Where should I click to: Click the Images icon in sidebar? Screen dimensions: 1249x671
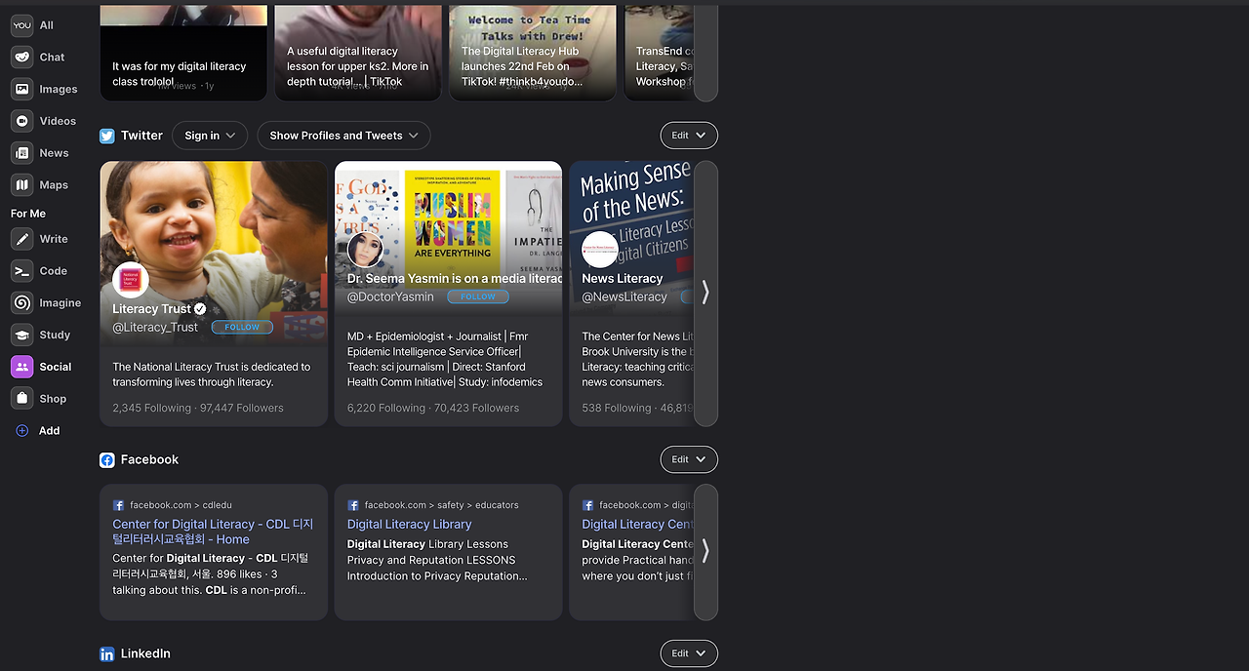click(21, 89)
